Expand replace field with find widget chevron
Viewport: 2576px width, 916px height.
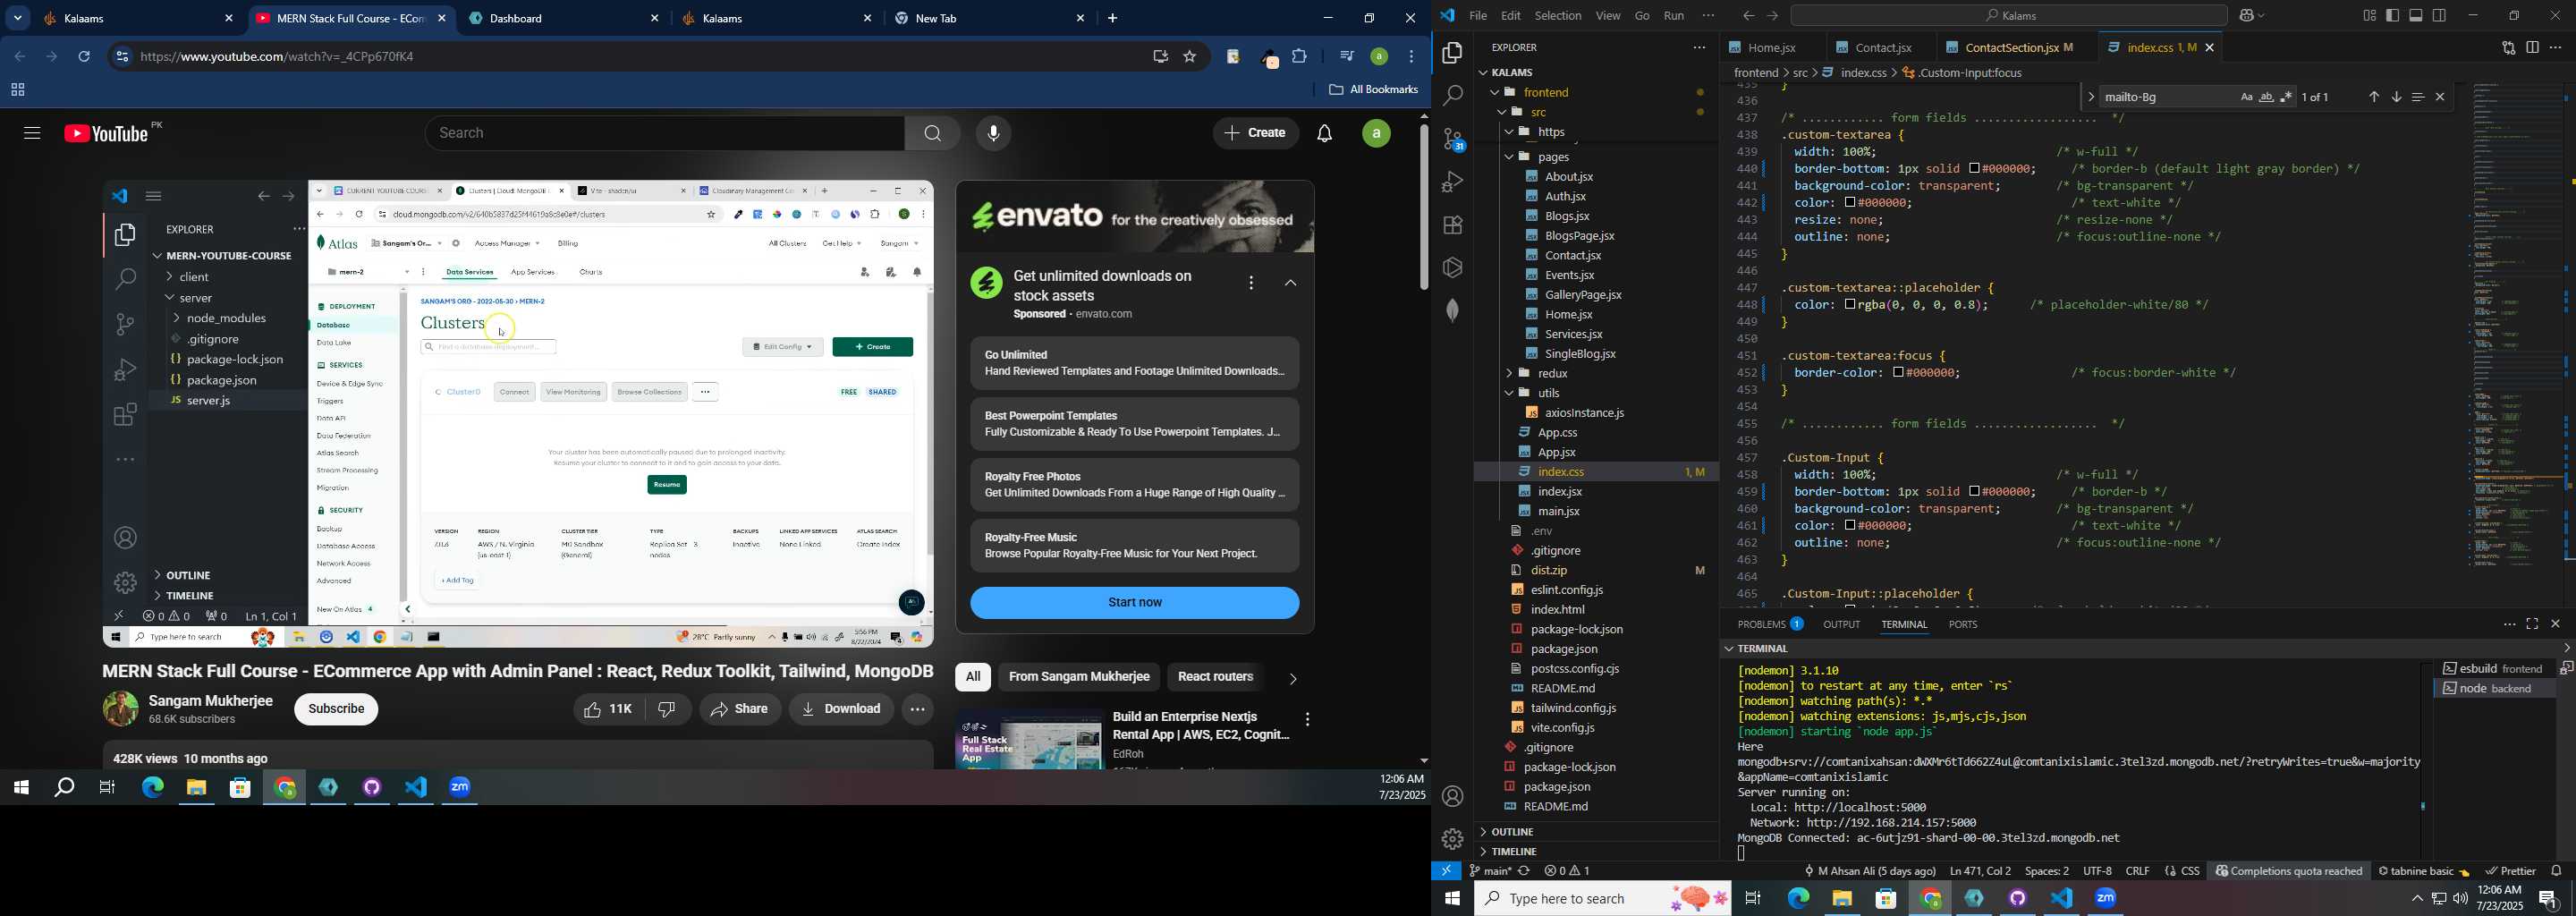[2090, 97]
